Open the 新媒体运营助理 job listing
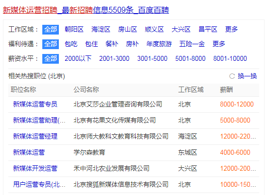 39,121
